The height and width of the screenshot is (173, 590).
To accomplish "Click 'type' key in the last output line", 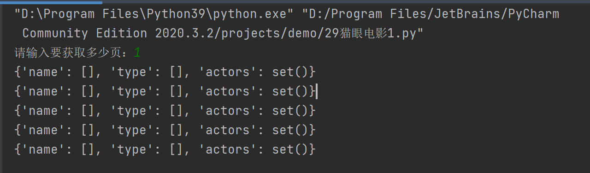I will [x=133, y=149].
